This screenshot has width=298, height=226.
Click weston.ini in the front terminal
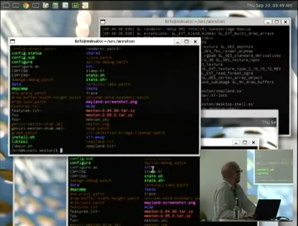point(98,120)
